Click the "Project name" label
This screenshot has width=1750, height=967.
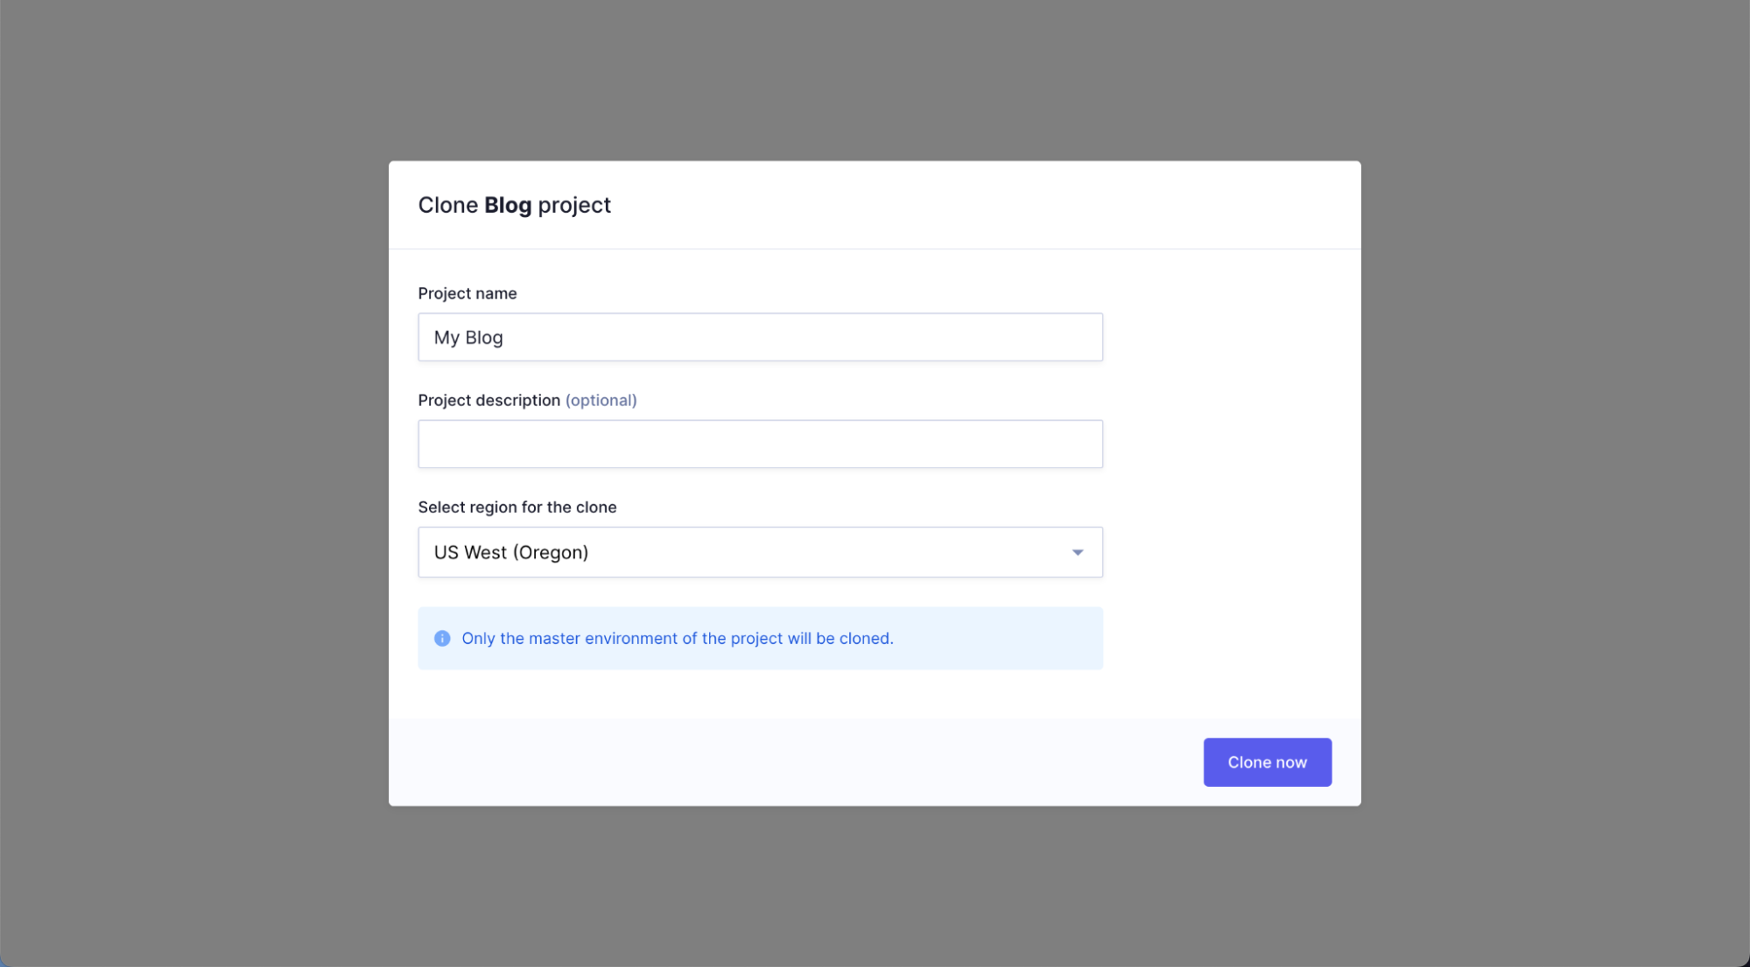pyautogui.click(x=467, y=293)
